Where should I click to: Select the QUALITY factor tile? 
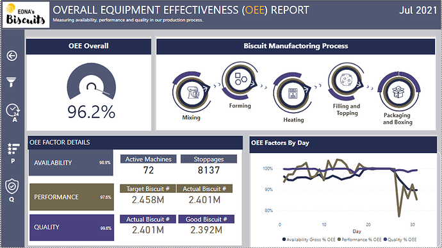[x=72, y=227]
